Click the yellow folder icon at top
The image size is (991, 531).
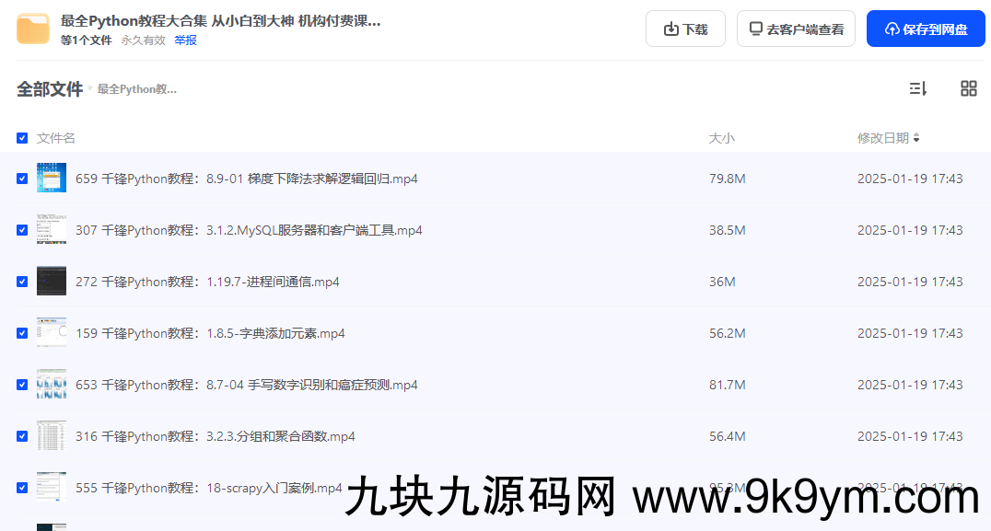pos(33,29)
